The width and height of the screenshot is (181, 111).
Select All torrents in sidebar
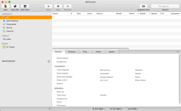pos(26,17)
